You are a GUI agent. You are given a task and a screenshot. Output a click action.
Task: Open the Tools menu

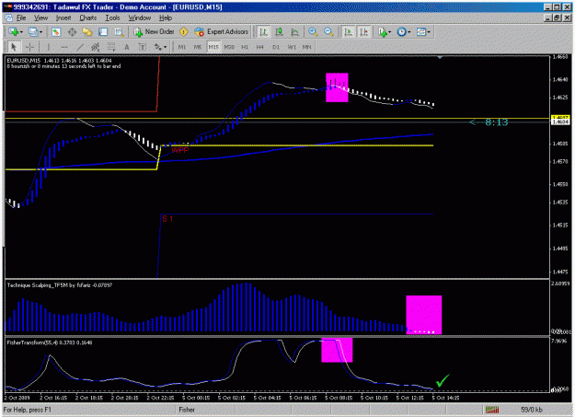point(112,18)
